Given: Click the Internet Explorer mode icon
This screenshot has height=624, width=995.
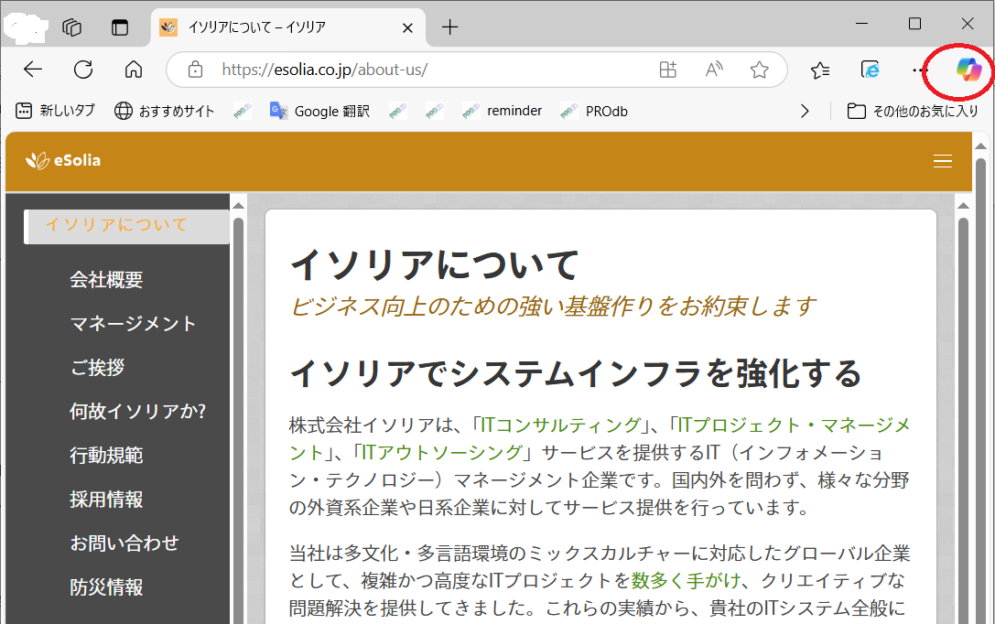Looking at the screenshot, I should coord(870,69).
